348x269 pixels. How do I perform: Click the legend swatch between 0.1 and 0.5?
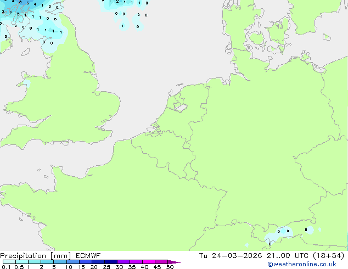9,262
